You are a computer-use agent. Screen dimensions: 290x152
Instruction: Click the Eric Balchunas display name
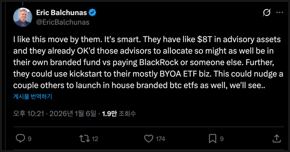click(62, 13)
